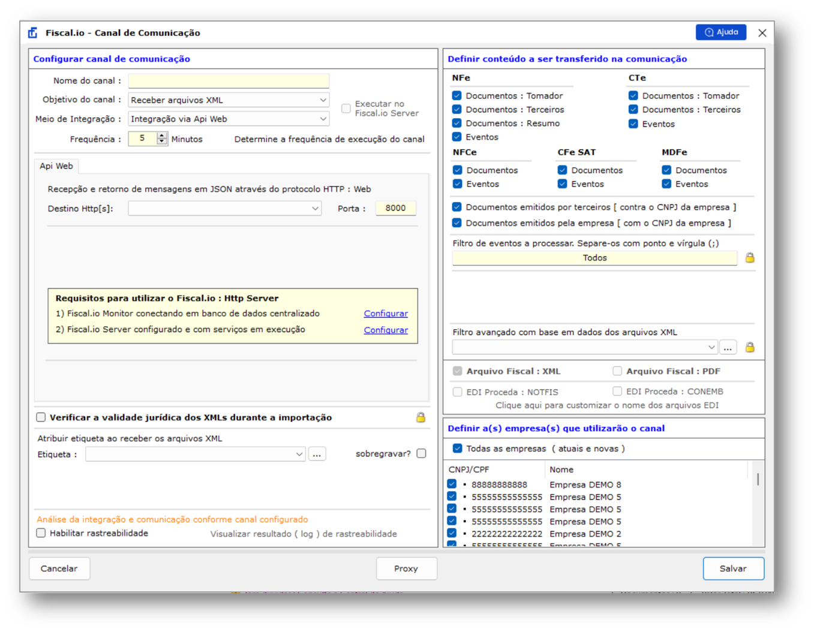814x632 pixels.
Task: Uncheck MDFe Documentos checkbox
Action: pos(666,170)
